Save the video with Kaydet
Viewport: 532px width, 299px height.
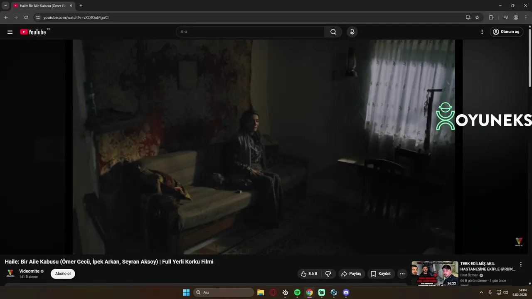pos(381,274)
